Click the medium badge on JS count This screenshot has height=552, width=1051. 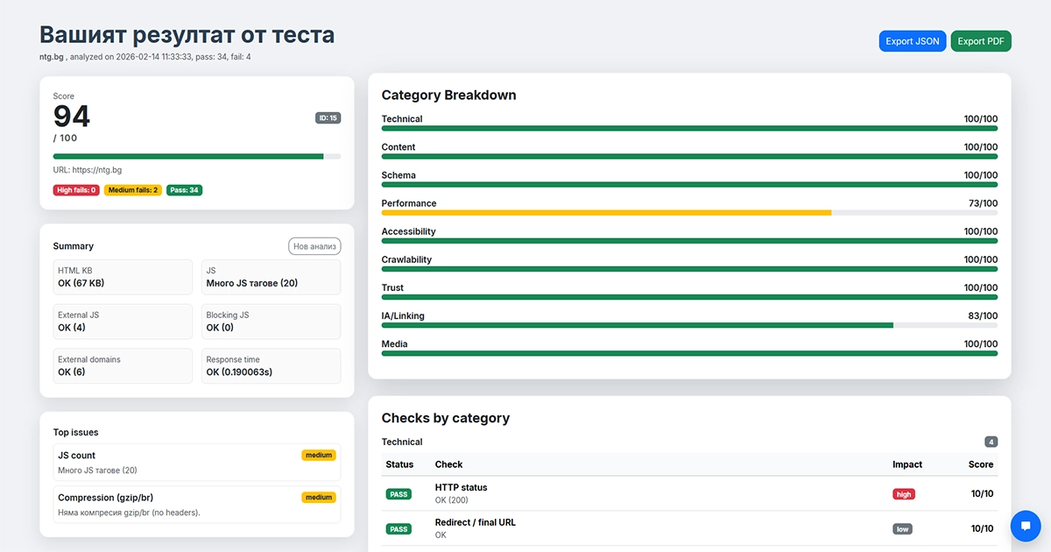(319, 456)
